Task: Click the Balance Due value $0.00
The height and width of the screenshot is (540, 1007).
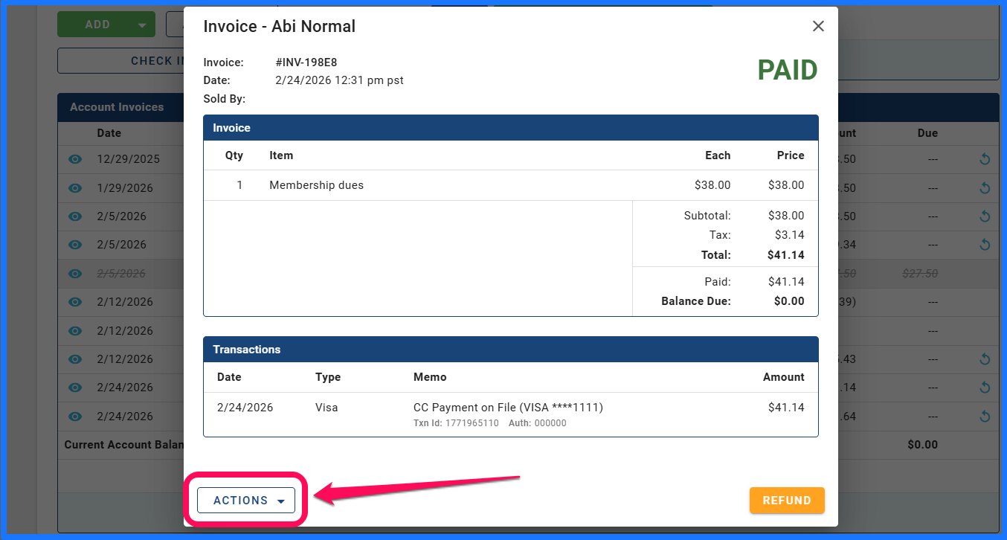Action: click(x=789, y=301)
